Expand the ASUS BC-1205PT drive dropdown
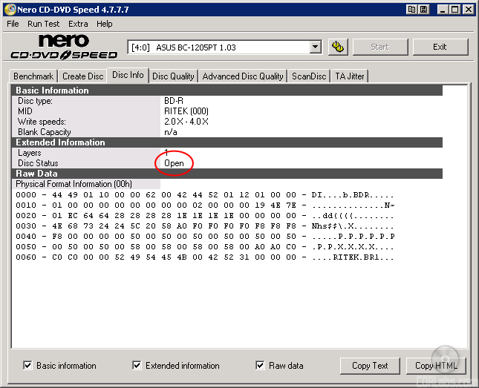Image resolution: width=479 pixels, height=388 pixels. 315,47
